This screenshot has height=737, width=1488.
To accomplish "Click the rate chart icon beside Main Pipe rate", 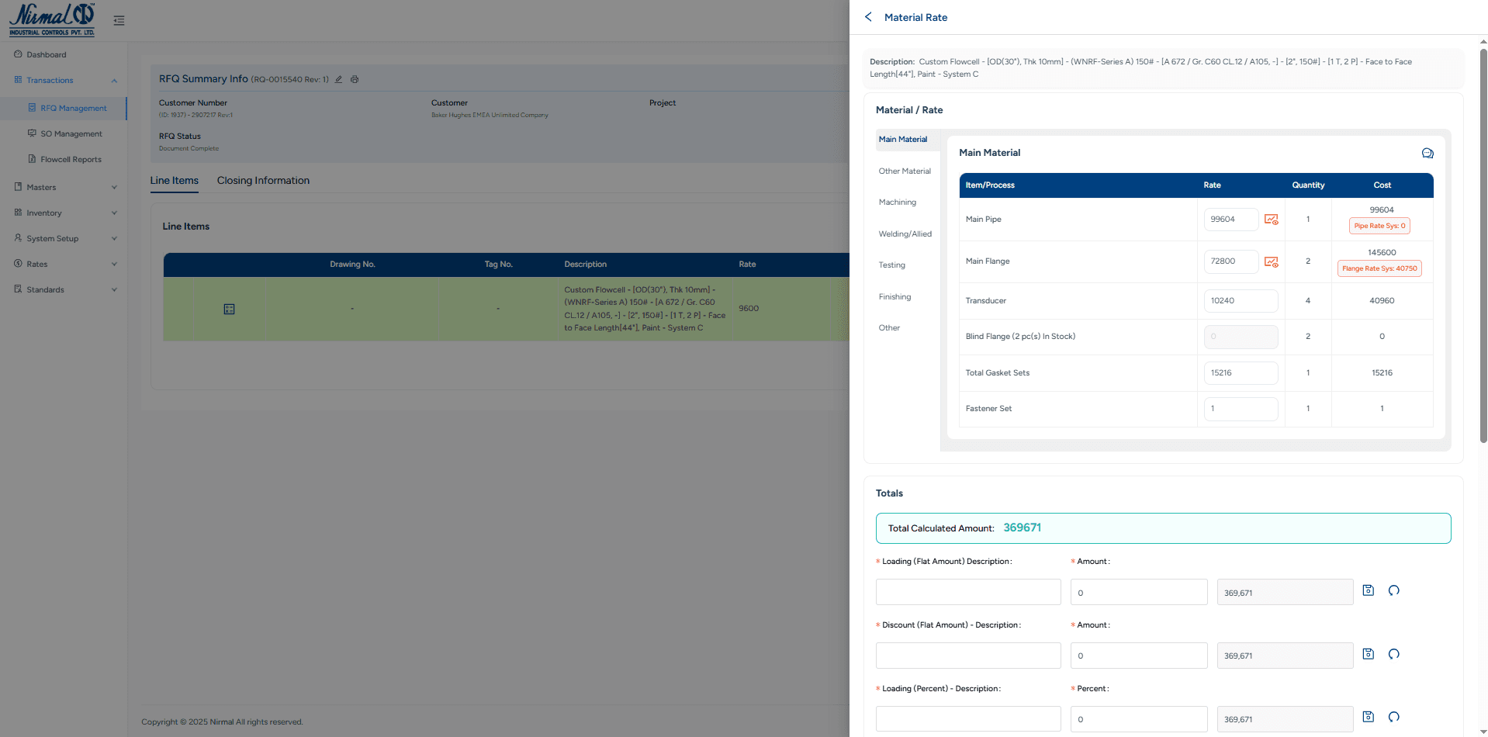I will pos(1271,219).
